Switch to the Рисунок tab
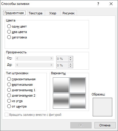This screenshot has height=131, width=118. 69,13
